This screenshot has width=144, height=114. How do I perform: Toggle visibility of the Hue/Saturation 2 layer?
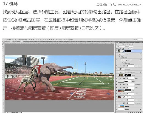tap(117, 103)
